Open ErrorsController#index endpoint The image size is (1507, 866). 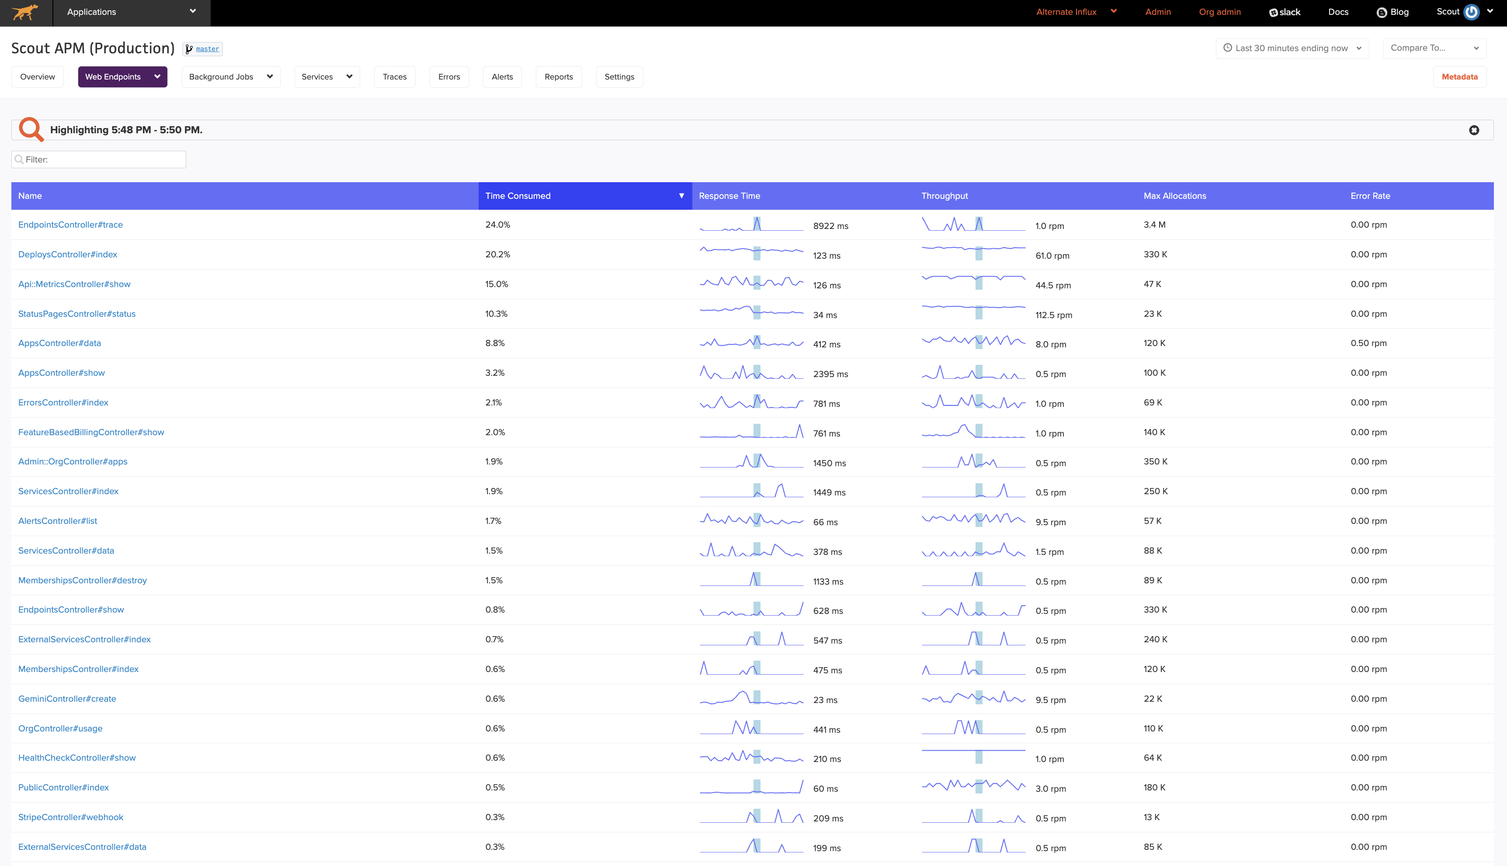point(63,403)
